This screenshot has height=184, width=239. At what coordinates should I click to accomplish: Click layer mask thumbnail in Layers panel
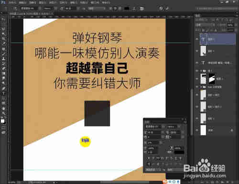pyautogui.click(x=212, y=78)
